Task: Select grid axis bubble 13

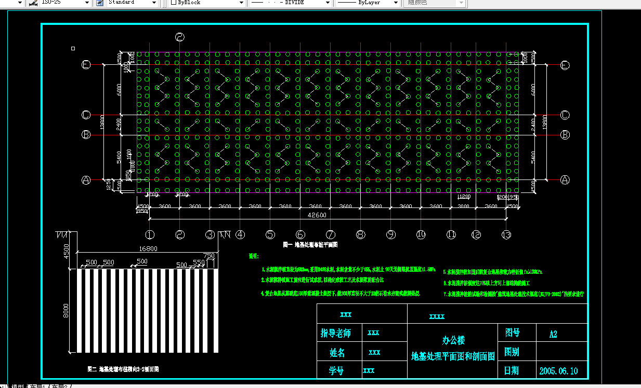Action: pyautogui.click(x=506, y=234)
